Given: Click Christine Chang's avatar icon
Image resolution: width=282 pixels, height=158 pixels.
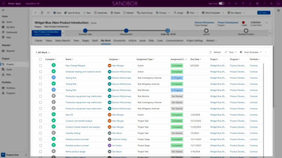Looking at the screenshot, I should (x=110, y=139).
